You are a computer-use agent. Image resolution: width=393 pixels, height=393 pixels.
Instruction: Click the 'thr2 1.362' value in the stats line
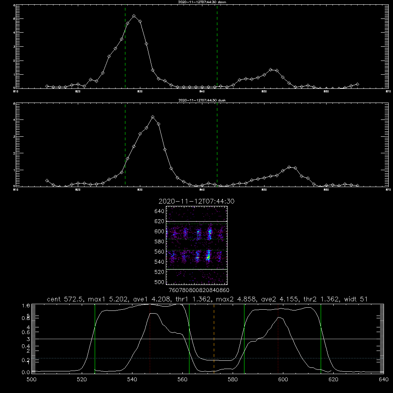[x=322, y=299]
